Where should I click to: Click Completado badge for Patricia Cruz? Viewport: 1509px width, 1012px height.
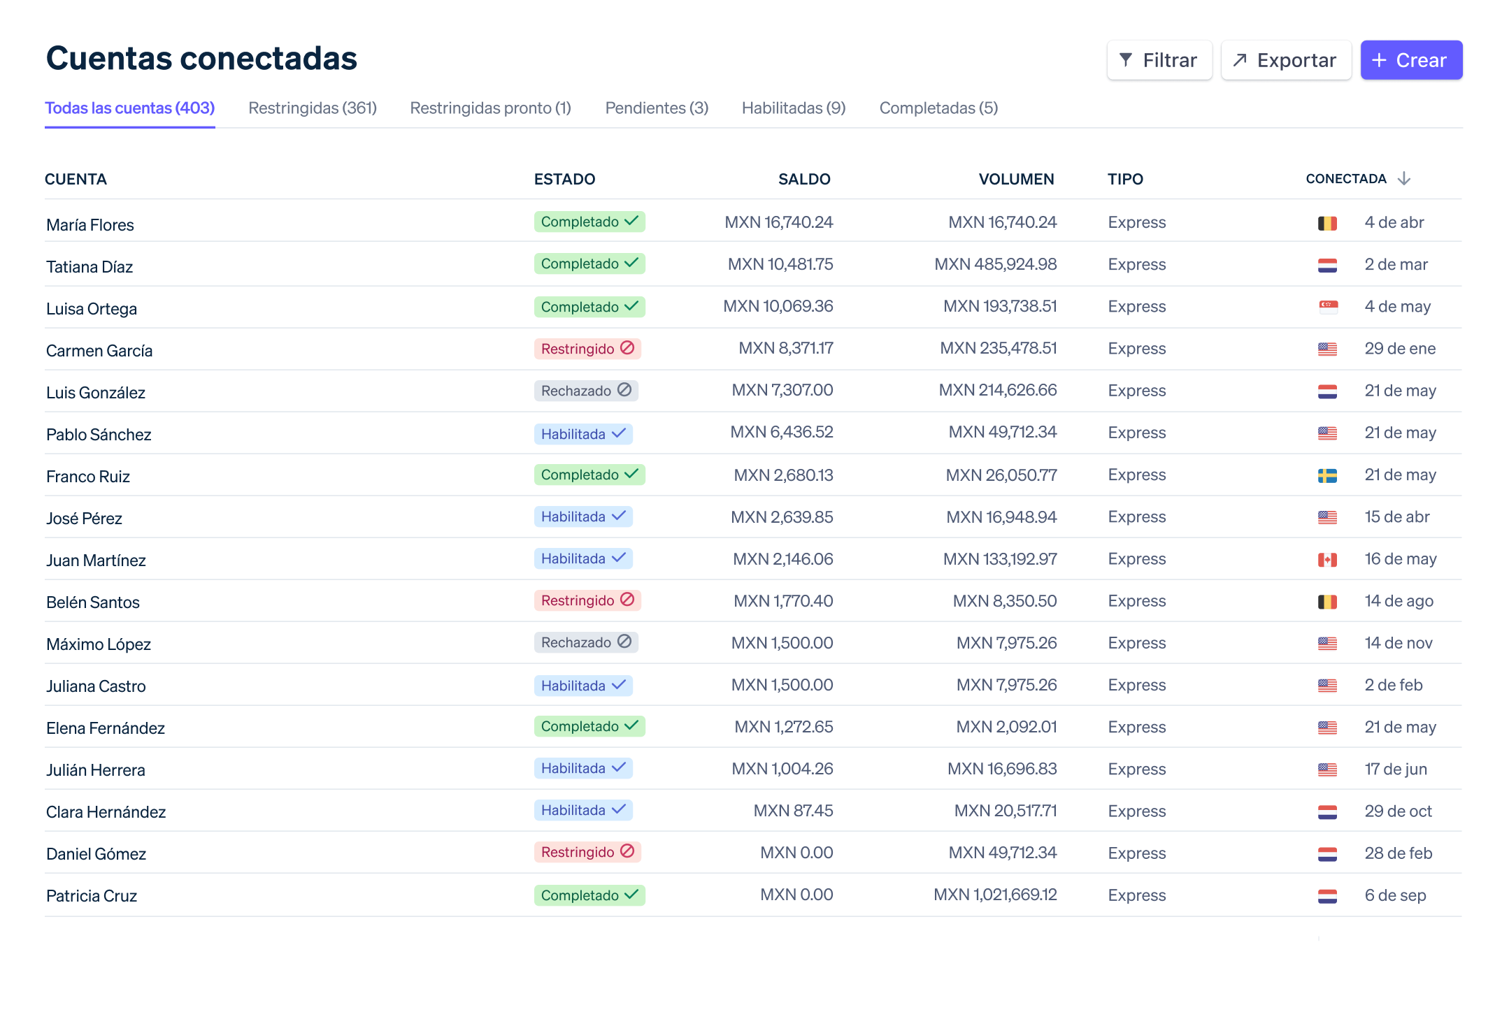(x=589, y=895)
